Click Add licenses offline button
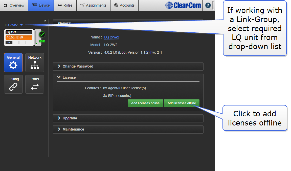This screenshot has height=171, width=291. coord(182,103)
